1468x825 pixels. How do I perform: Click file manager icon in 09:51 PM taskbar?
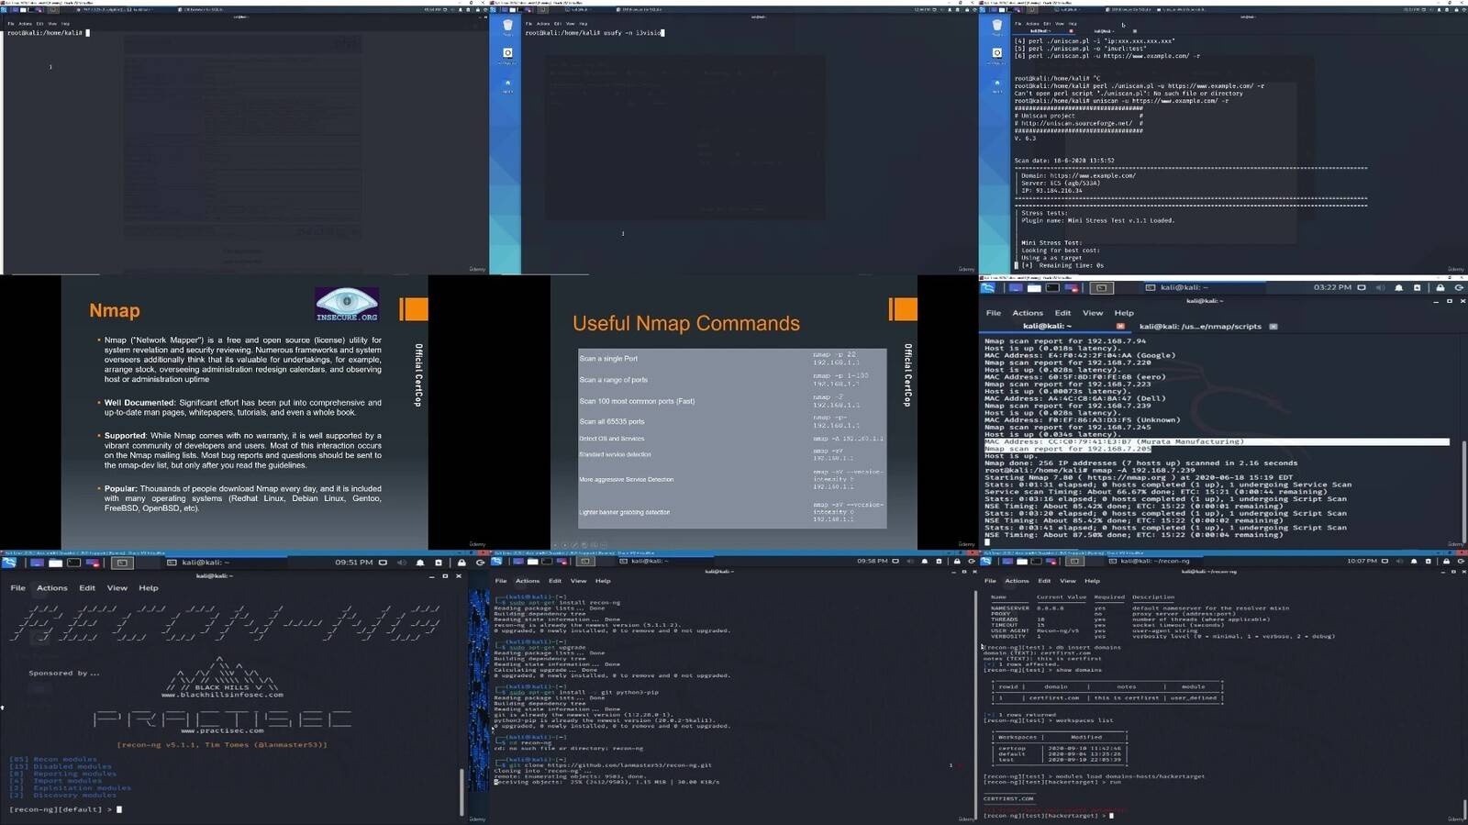55,563
